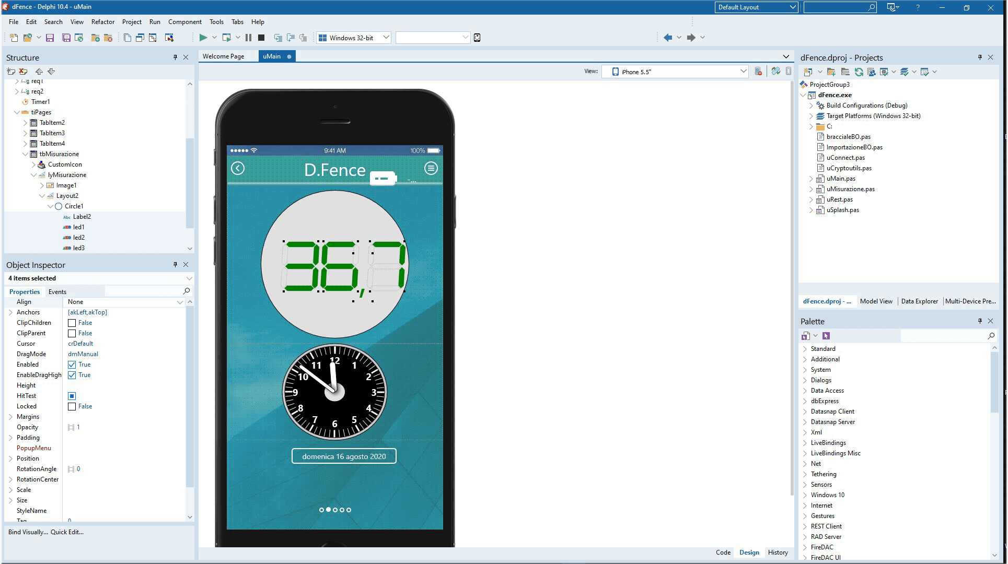The height and width of the screenshot is (564, 1008).
Task: Open the iPhone 5.5" view dropdown
Action: click(x=743, y=72)
